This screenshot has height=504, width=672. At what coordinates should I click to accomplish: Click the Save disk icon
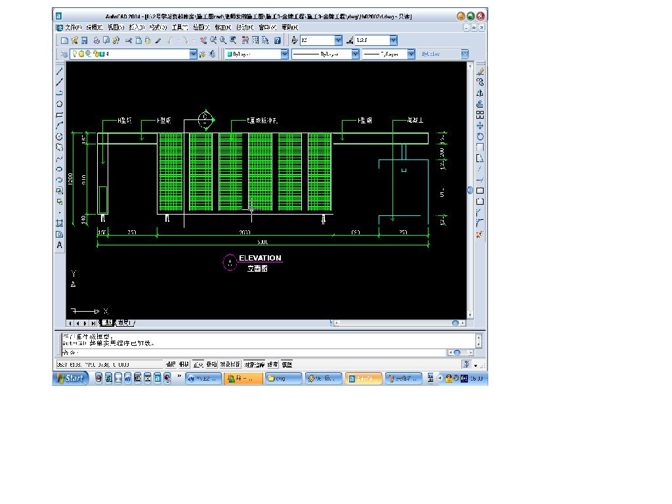click(x=85, y=40)
